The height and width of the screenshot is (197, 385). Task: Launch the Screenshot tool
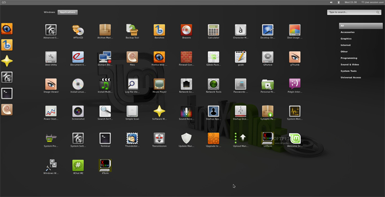(x=78, y=111)
